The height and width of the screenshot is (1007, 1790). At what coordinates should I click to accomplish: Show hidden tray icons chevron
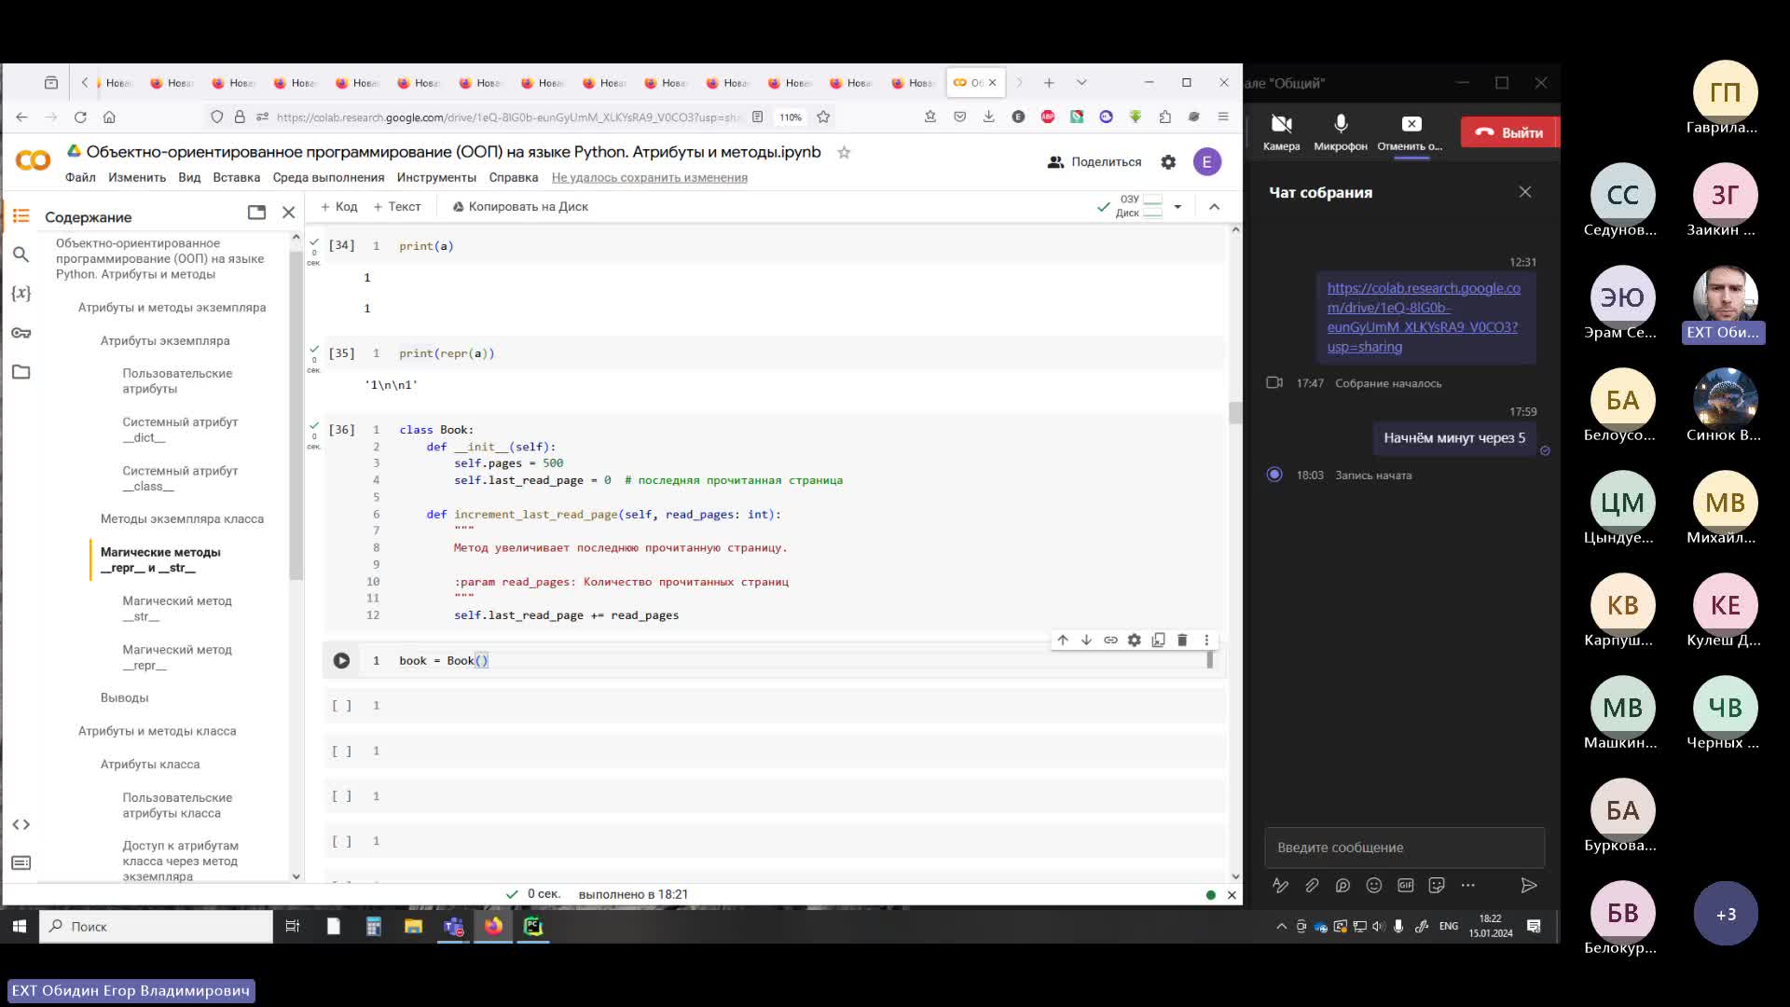tap(1281, 926)
